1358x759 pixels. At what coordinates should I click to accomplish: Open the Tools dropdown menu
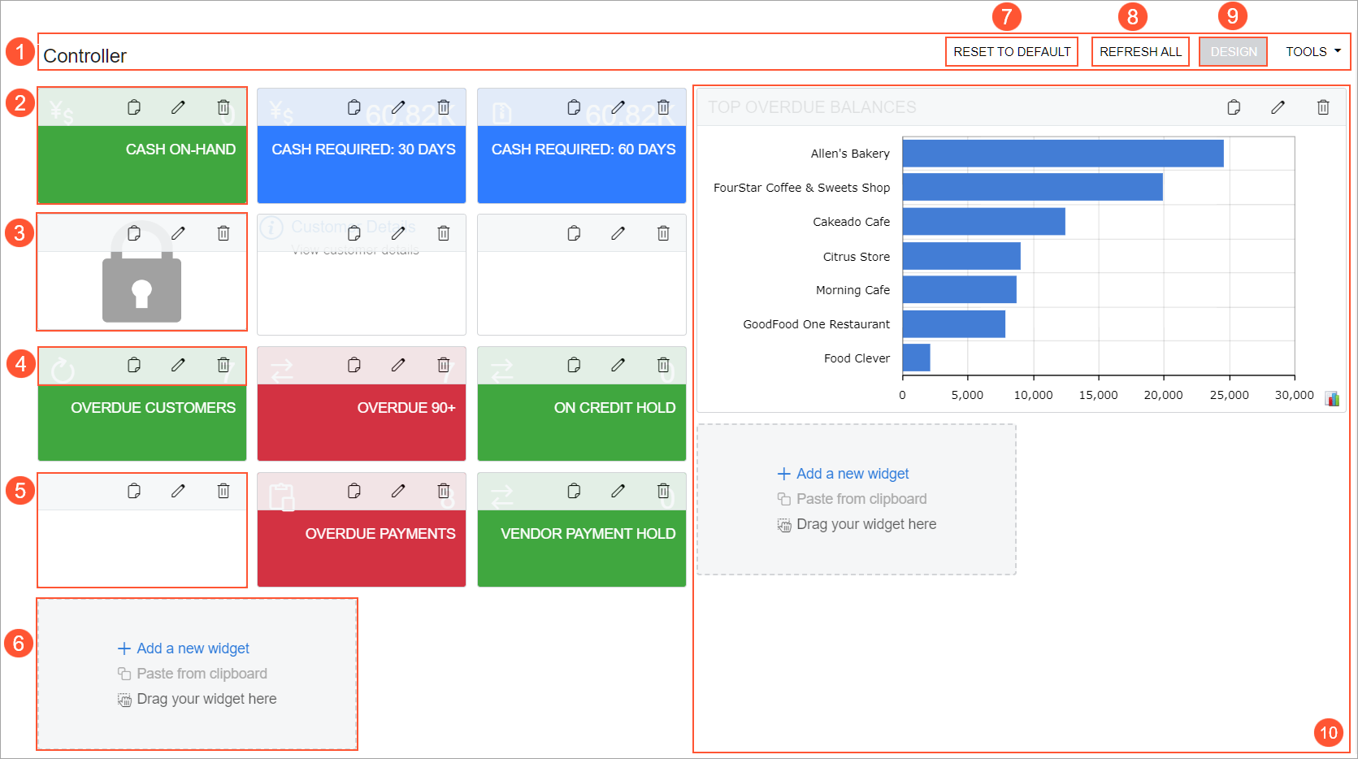(1312, 52)
